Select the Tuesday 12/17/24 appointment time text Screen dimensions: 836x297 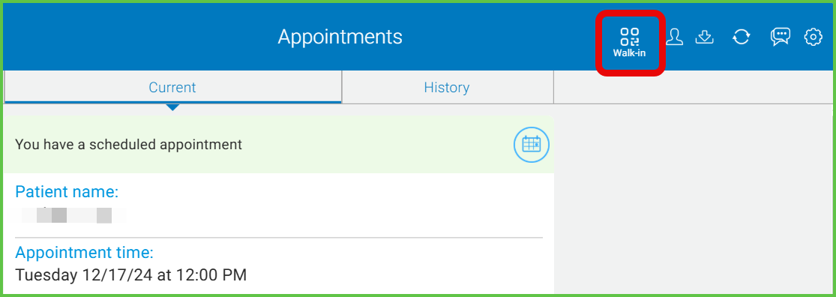pyautogui.click(x=130, y=275)
